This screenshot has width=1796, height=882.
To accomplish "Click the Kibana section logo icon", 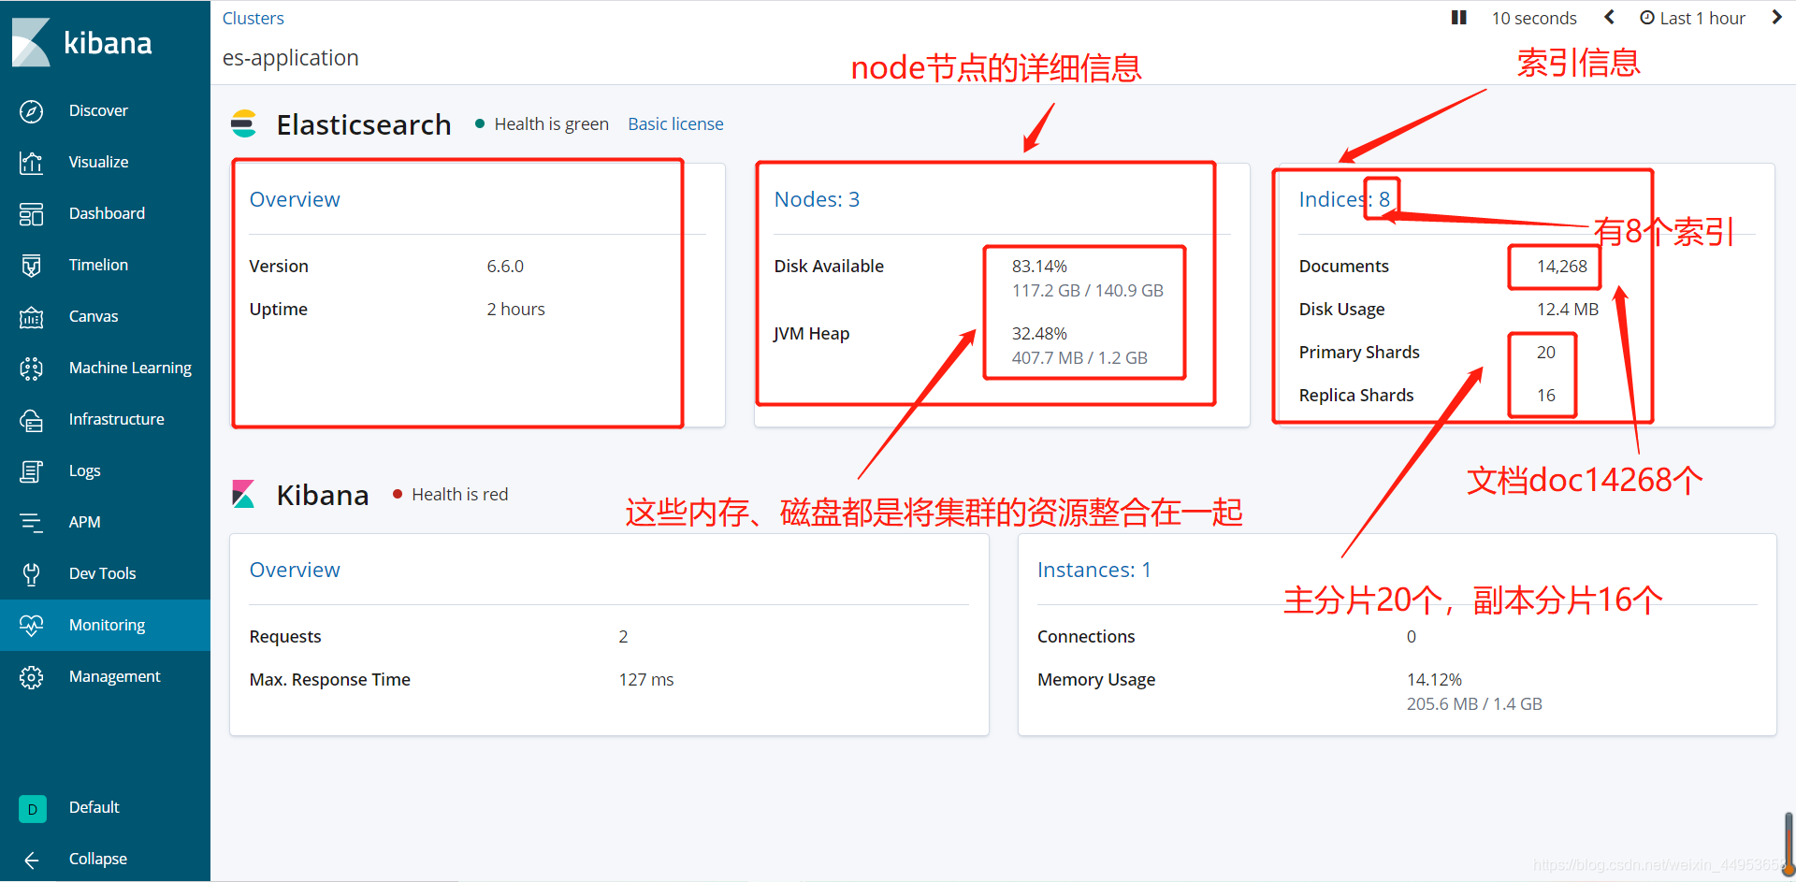I will [x=243, y=494].
